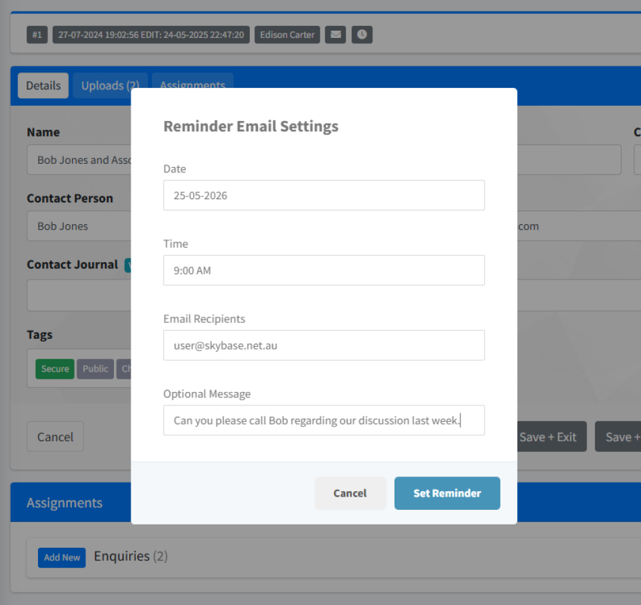Click the #1 record number badge
The height and width of the screenshot is (605, 641).
(x=37, y=35)
